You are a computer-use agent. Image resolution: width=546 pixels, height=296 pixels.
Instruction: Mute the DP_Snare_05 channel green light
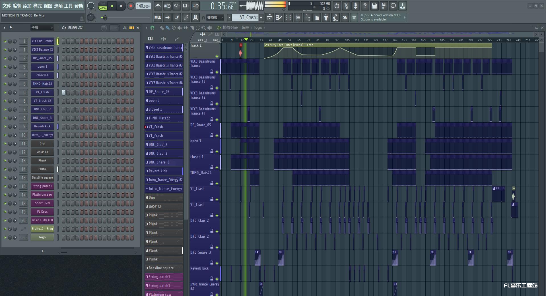[x=5, y=58]
